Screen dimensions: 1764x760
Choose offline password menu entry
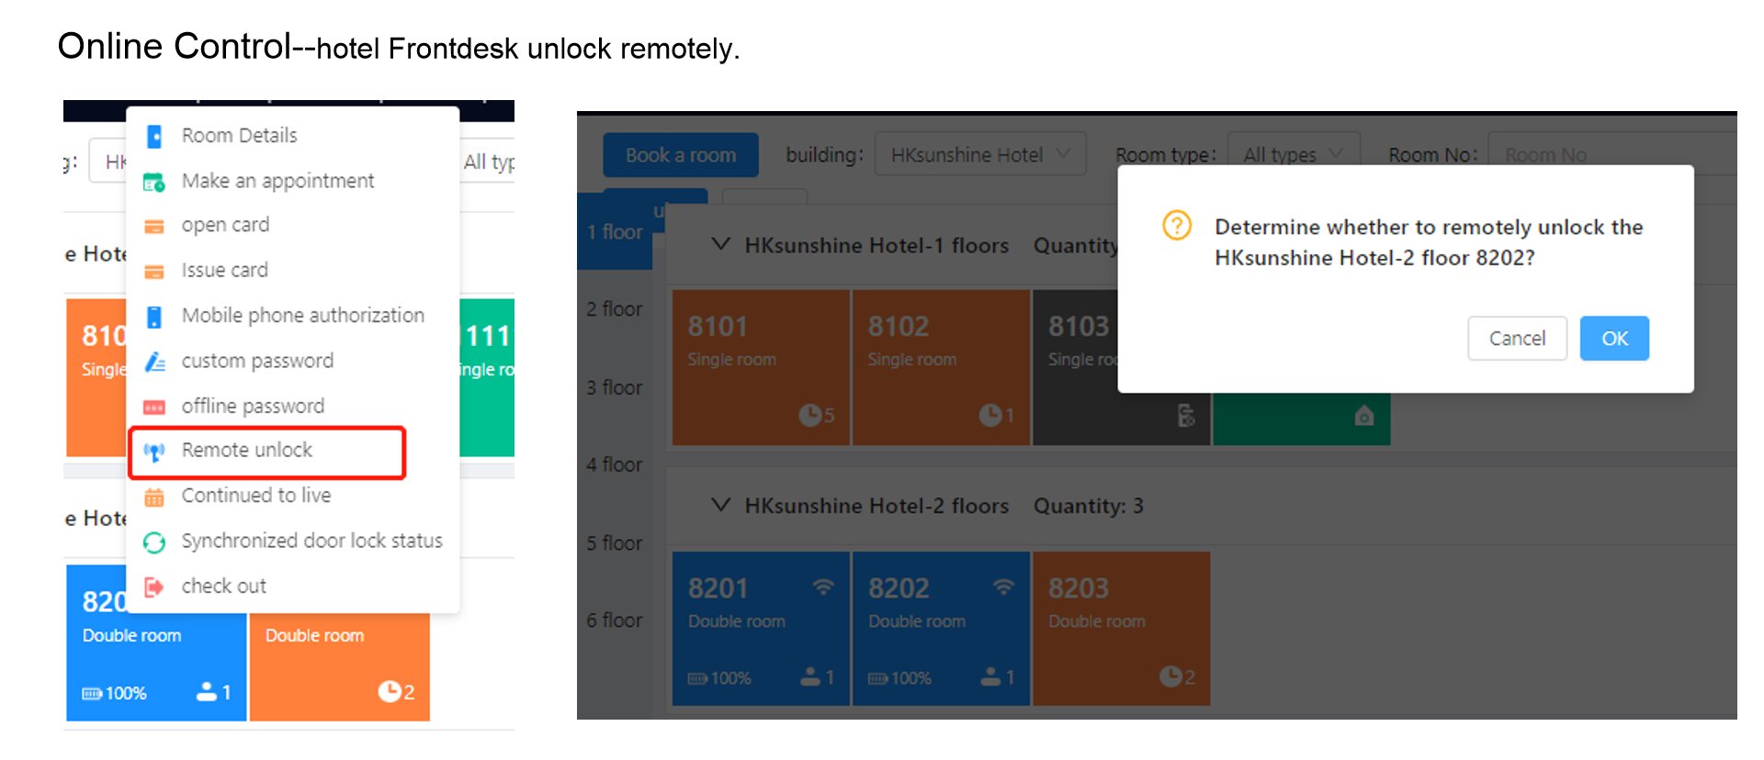coord(253,406)
